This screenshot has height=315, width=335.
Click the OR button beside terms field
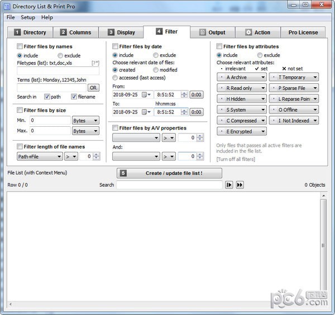93,88
